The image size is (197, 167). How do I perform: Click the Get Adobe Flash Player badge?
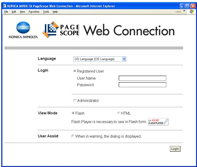pos(158,122)
